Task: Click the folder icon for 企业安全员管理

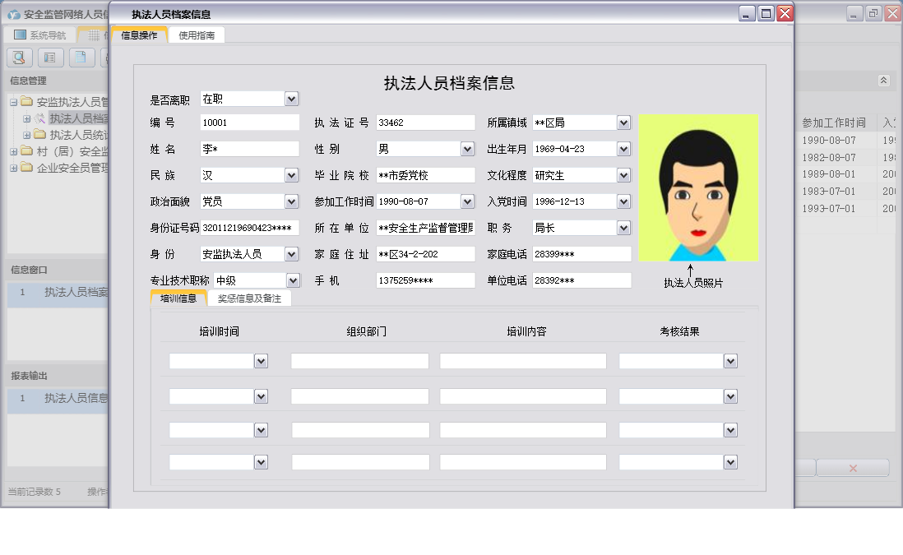Action: pyautogui.click(x=25, y=166)
